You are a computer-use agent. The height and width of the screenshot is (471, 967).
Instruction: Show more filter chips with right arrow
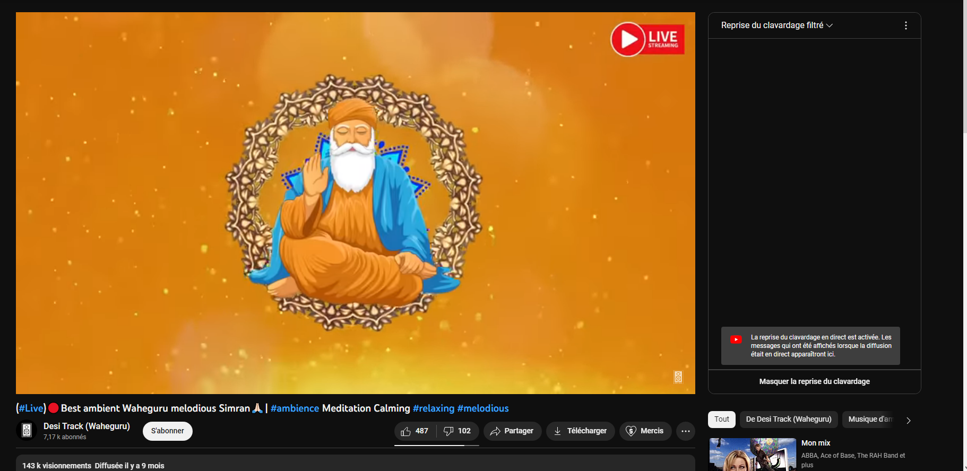point(909,420)
